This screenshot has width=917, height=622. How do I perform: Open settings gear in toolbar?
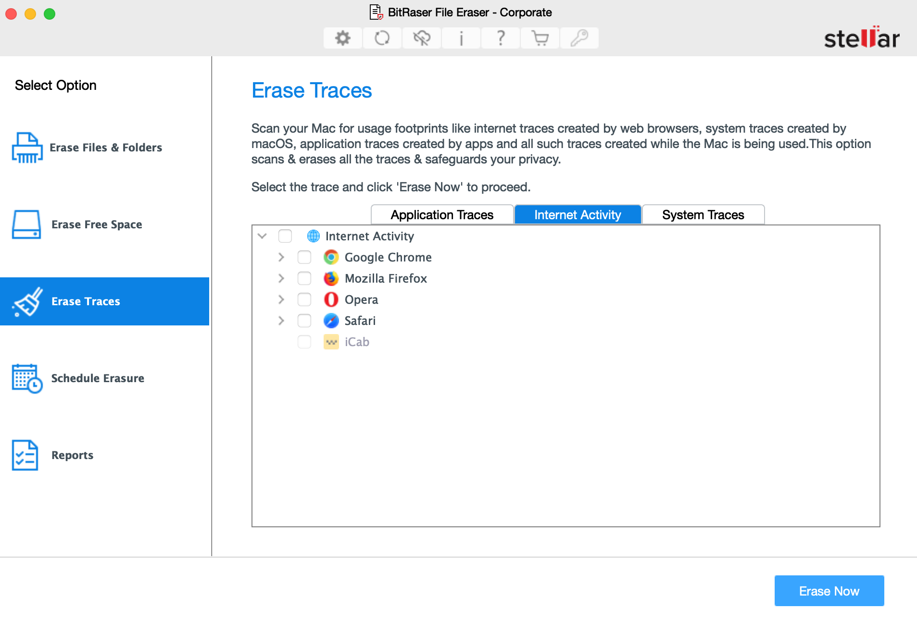343,38
